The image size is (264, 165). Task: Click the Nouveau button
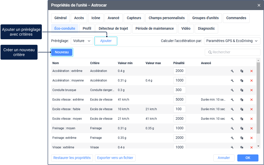click(x=62, y=52)
